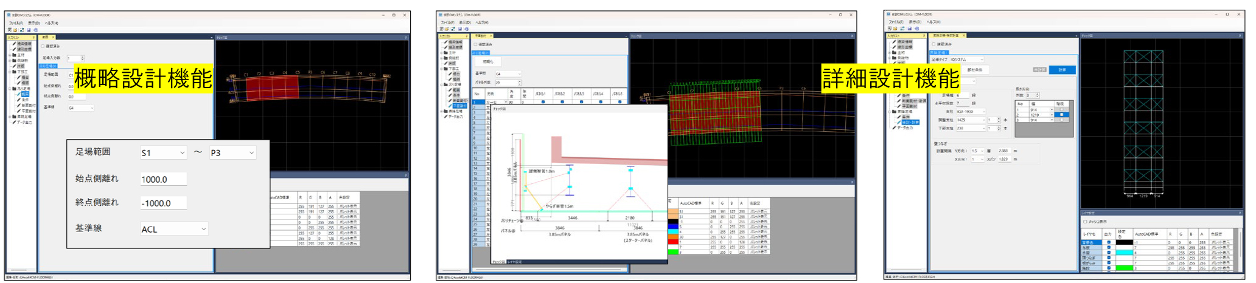The image size is (1256, 283).
Task: Click the print icon in the middle window toolbar
Action: (466, 29)
